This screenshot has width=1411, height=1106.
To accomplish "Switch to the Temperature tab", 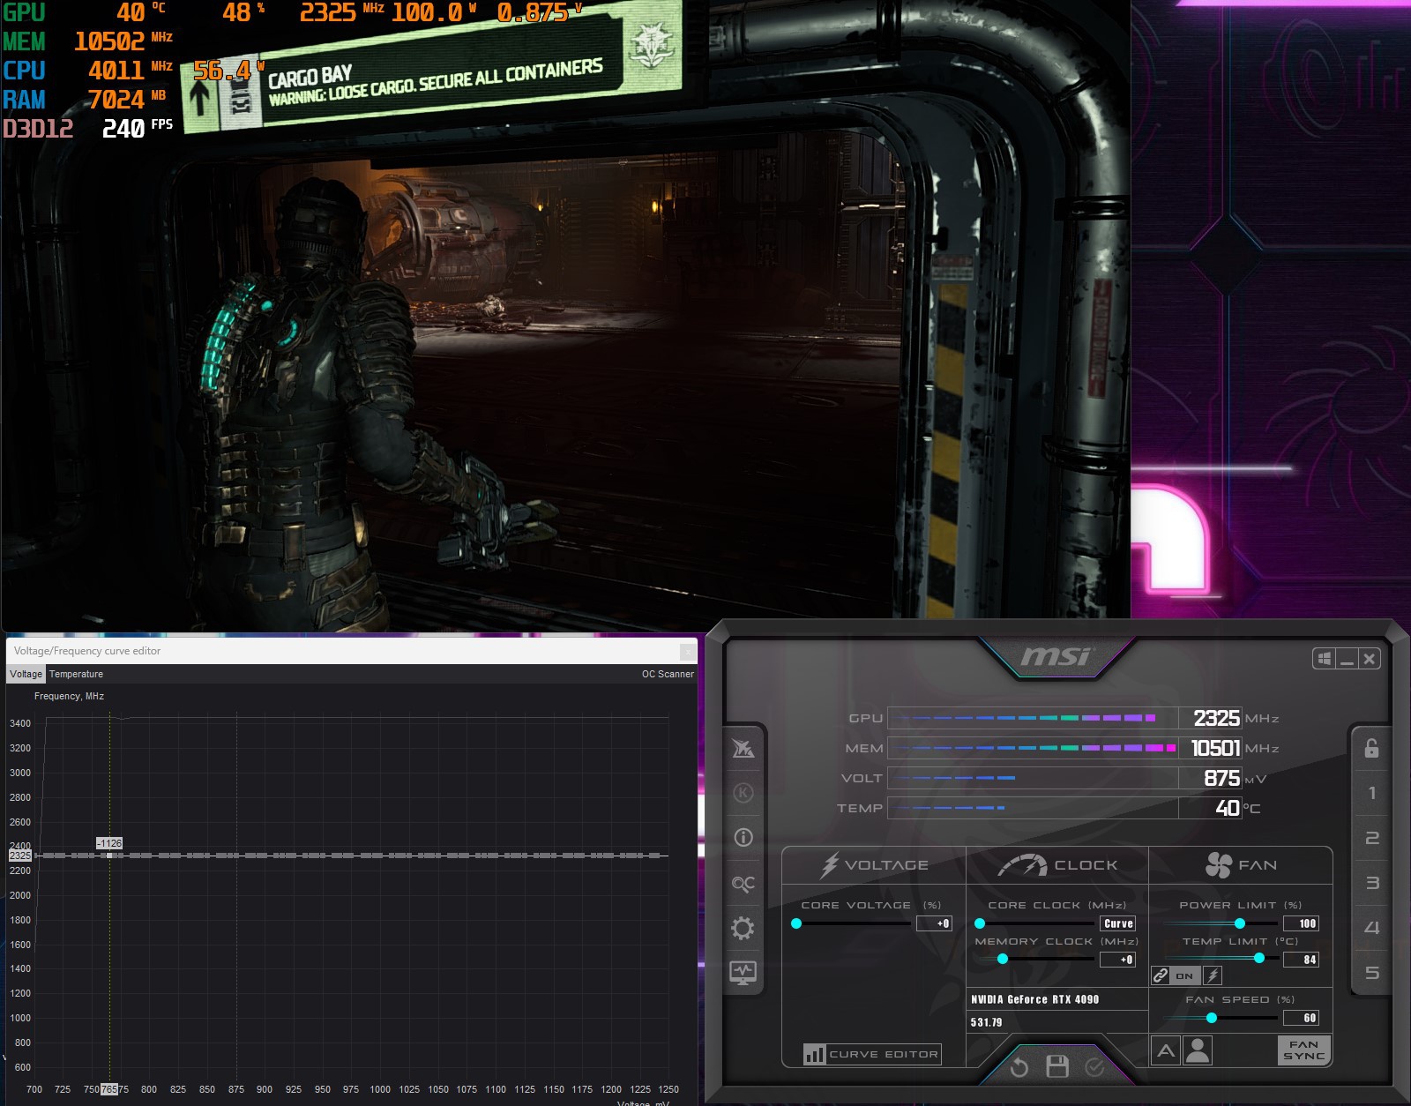I will click(76, 674).
